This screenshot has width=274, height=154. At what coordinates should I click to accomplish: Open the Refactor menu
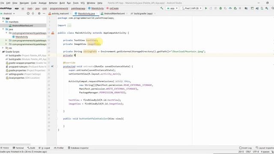click(x=53, y=3)
